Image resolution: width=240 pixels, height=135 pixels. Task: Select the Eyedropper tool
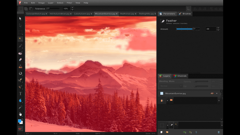[x=20, y=107]
